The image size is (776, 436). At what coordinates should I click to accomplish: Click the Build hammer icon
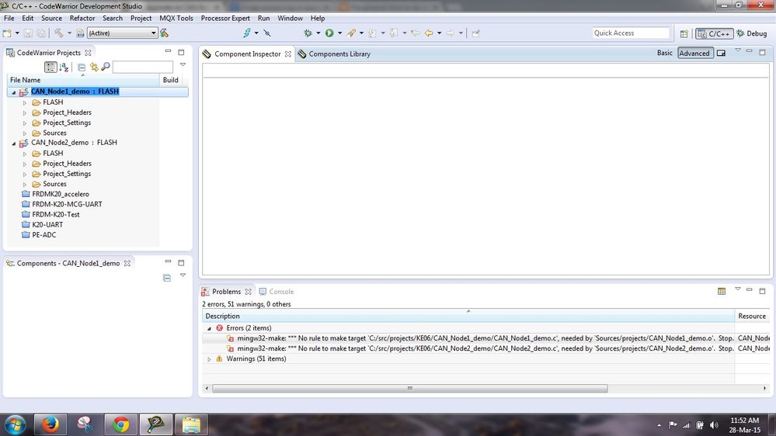[x=59, y=33]
